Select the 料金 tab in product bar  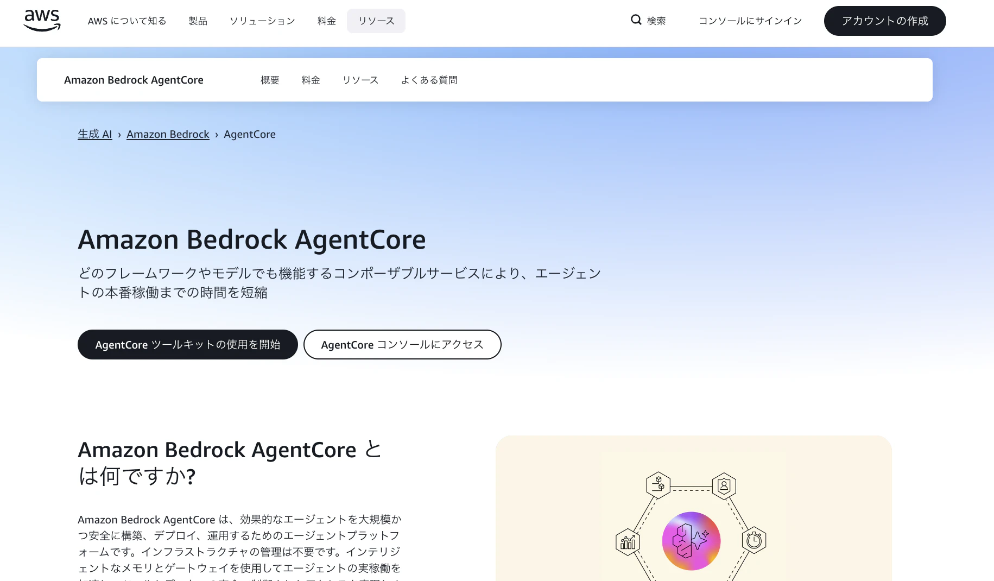pos(311,80)
